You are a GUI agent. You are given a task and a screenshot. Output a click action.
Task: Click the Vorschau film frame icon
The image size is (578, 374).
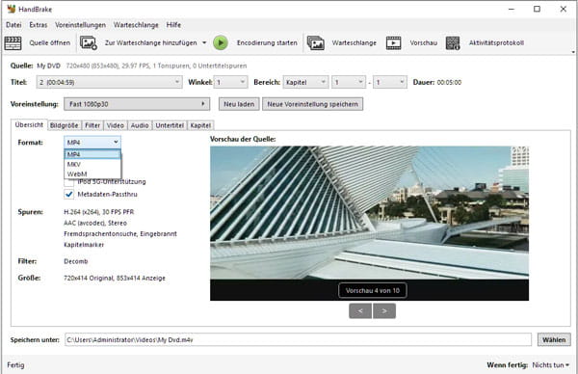393,43
